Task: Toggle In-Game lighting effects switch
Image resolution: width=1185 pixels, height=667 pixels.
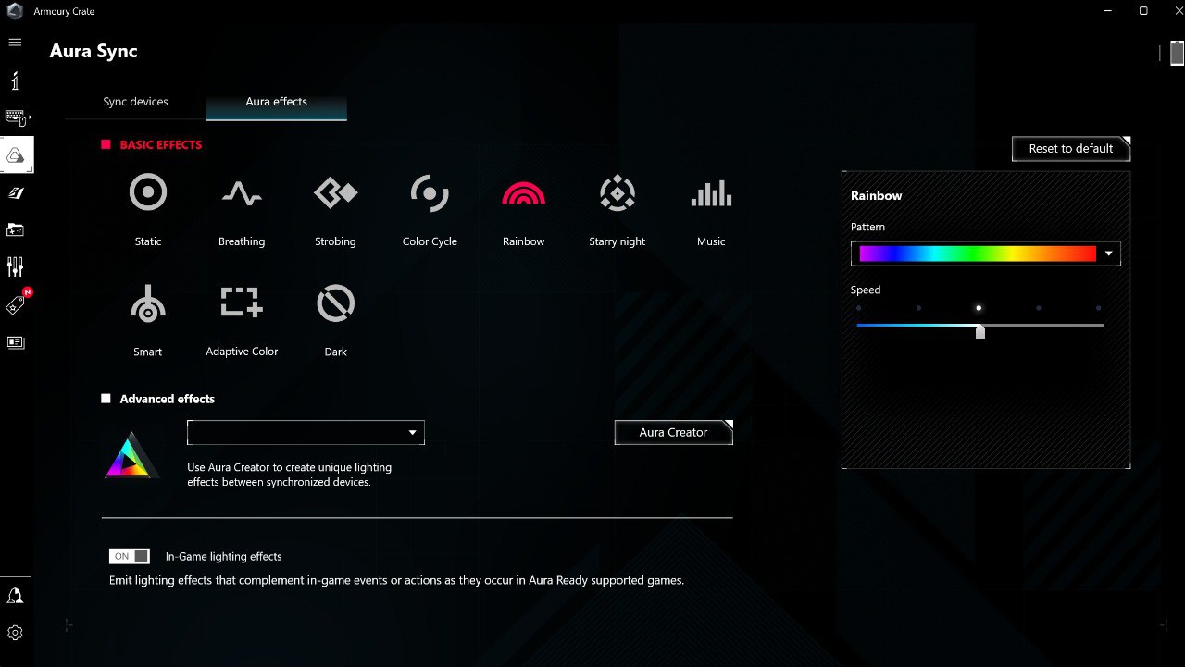Action: [129, 556]
